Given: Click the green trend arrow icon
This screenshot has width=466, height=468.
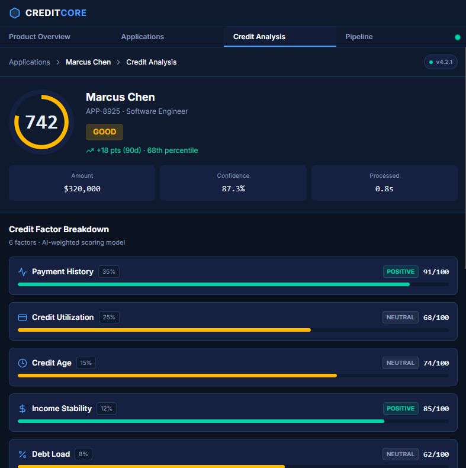Looking at the screenshot, I should coord(90,150).
